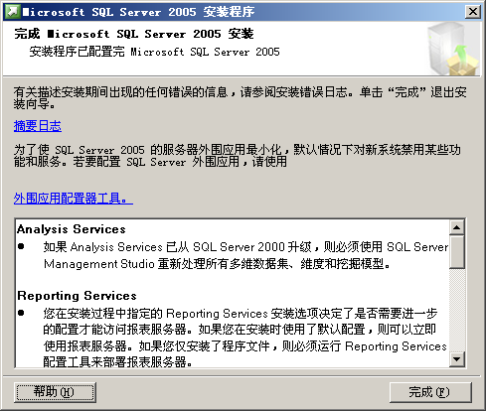Image resolution: width=486 pixels, height=411 pixels.
Task: Click the subtitle 安装程序已配置完 Microsoft SQL Server 2005
Action: [154, 52]
